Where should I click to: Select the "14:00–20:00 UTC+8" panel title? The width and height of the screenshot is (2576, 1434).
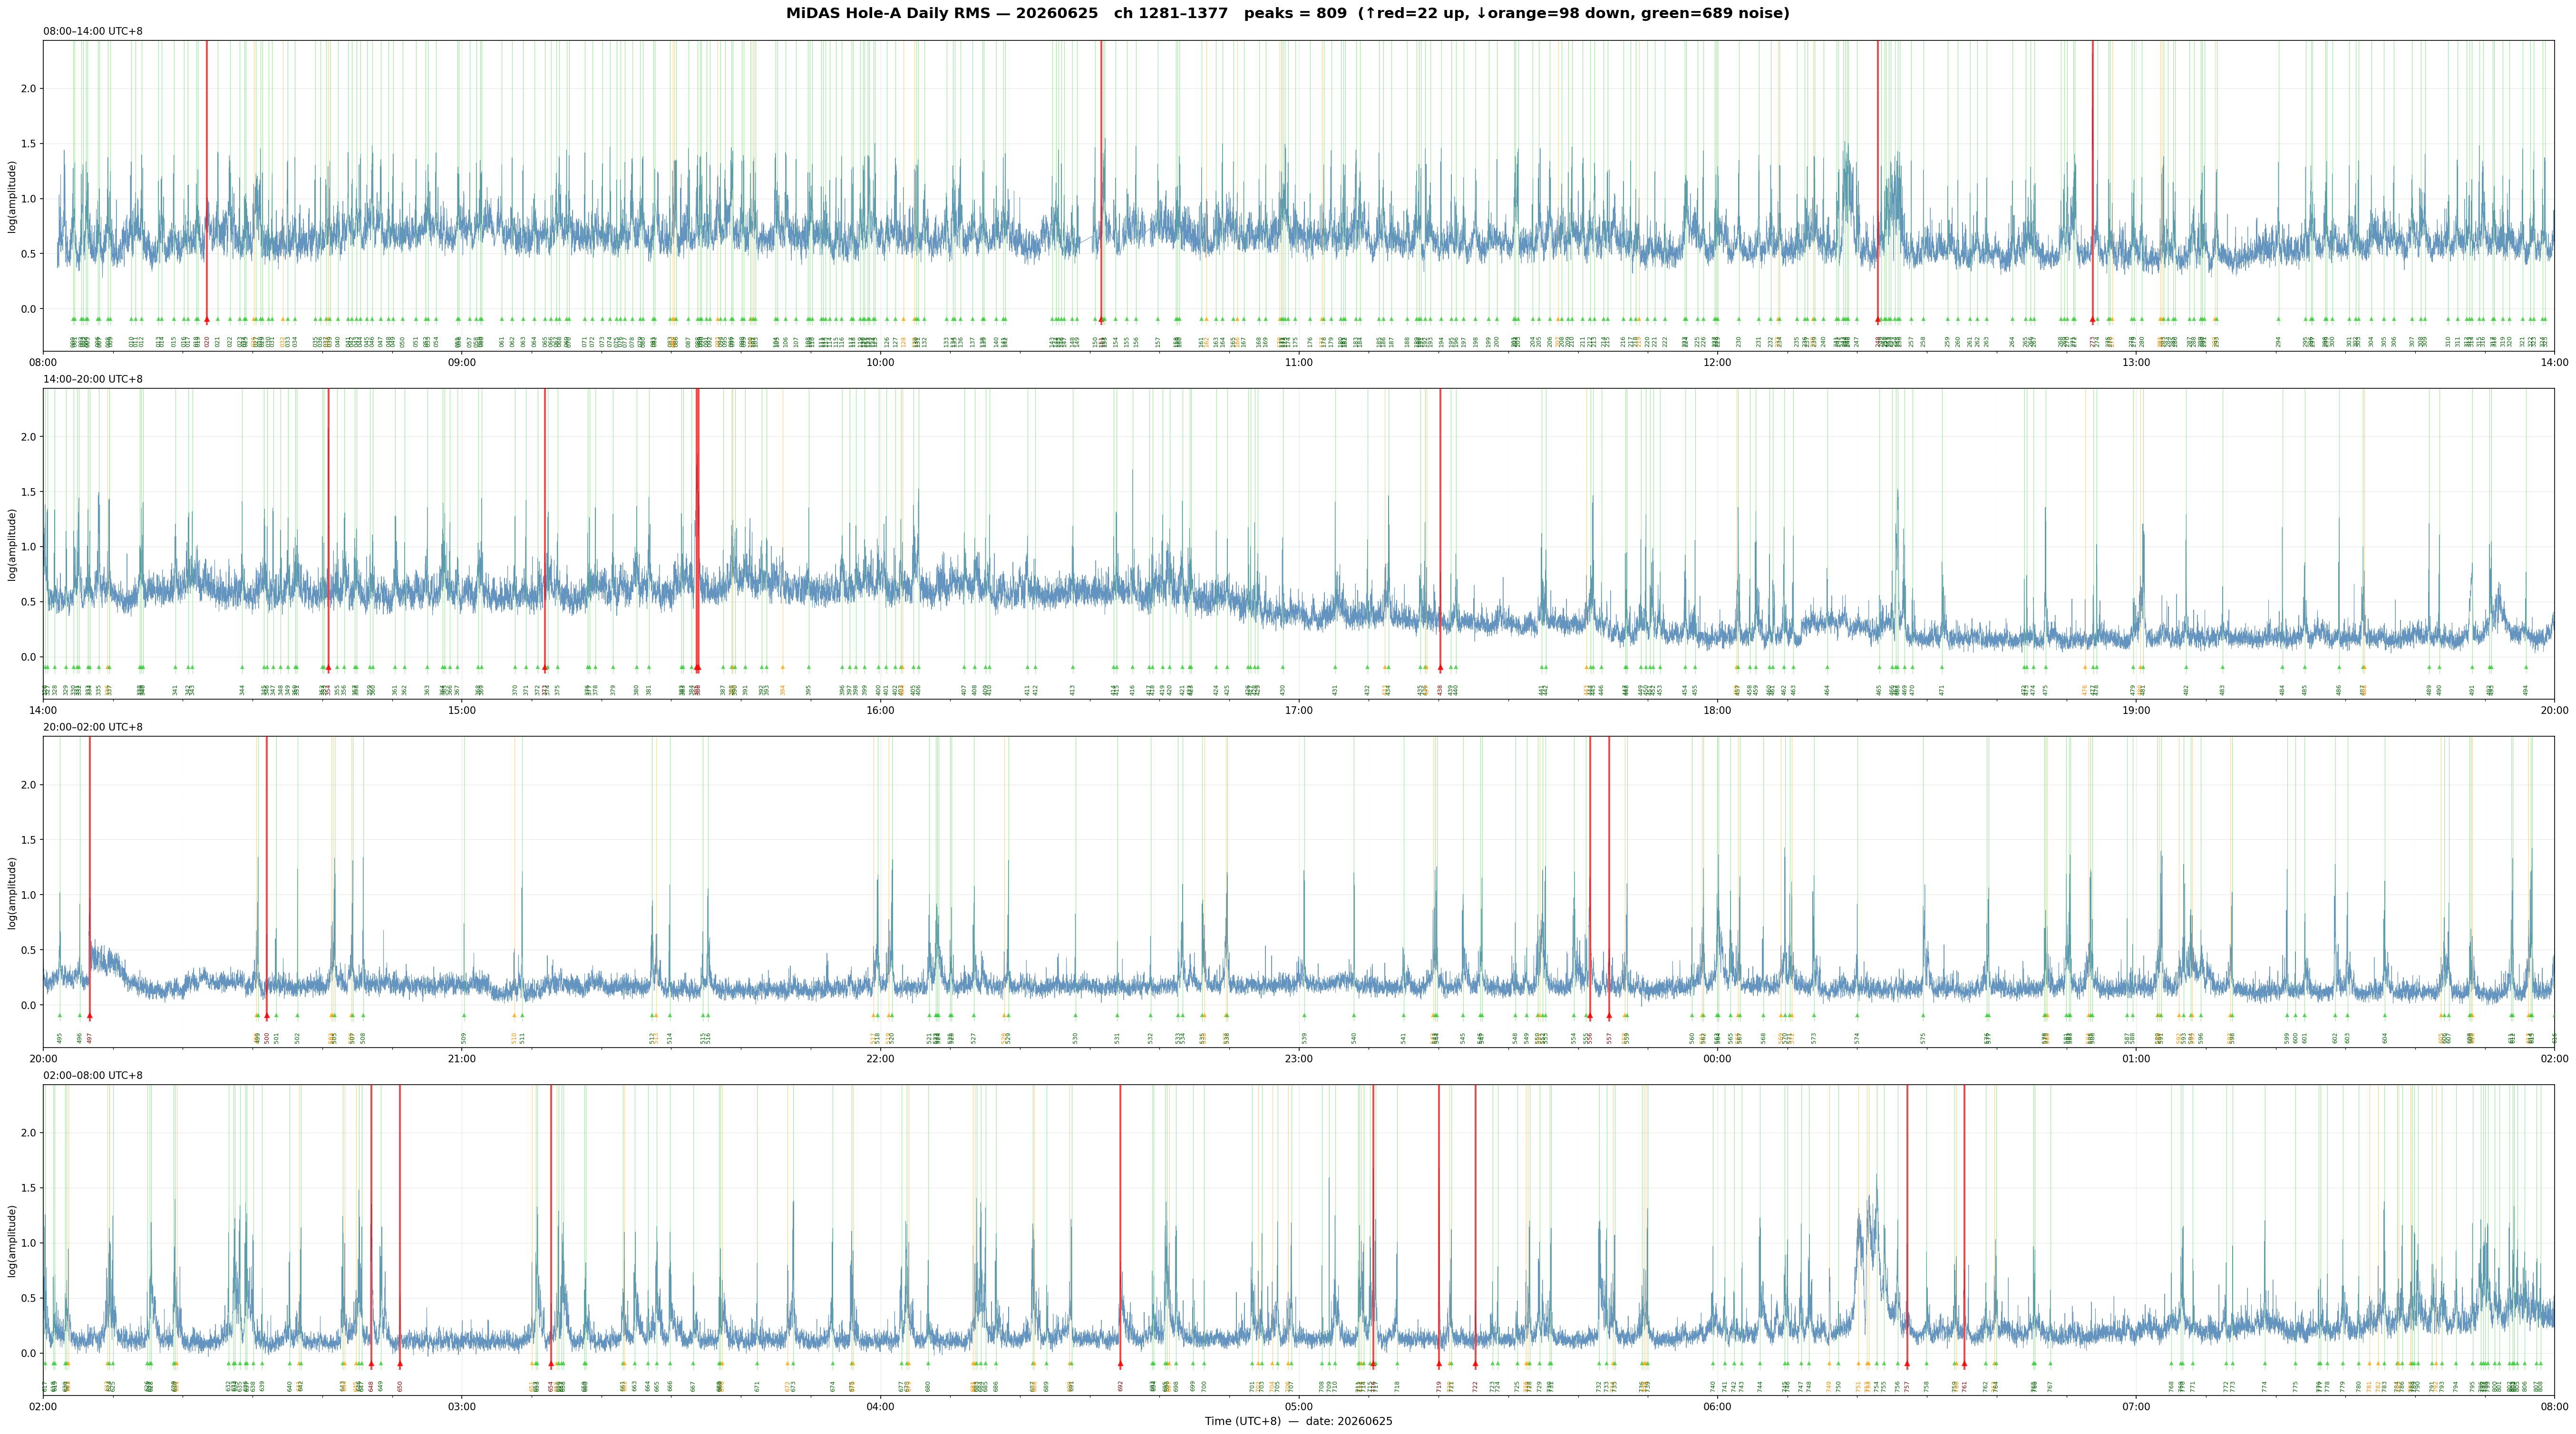(x=93, y=380)
